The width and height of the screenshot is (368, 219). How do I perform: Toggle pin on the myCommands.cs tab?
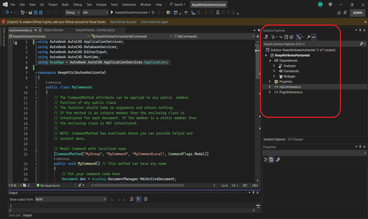coord(36,30)
